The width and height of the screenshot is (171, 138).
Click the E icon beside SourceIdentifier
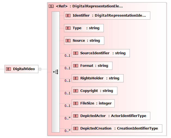pos(76,53)
